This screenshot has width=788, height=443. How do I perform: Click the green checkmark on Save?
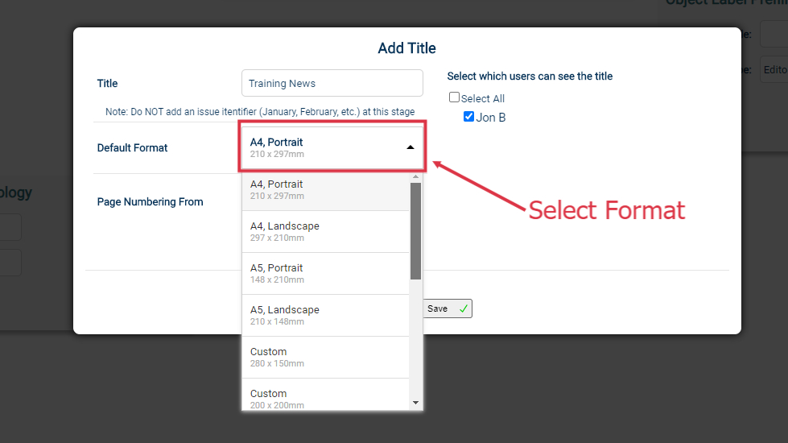464,308
